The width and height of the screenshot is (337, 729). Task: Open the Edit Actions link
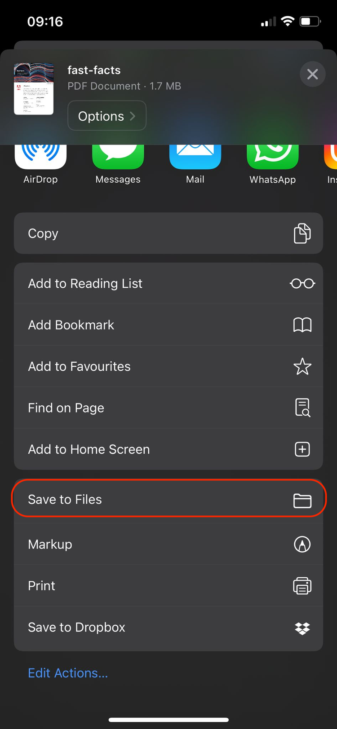pos(68,673)
